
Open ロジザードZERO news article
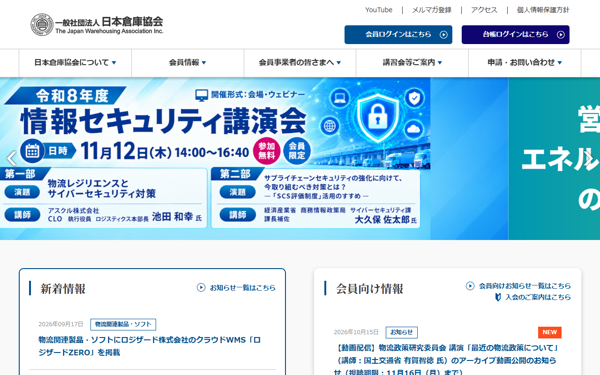[150, 346]
